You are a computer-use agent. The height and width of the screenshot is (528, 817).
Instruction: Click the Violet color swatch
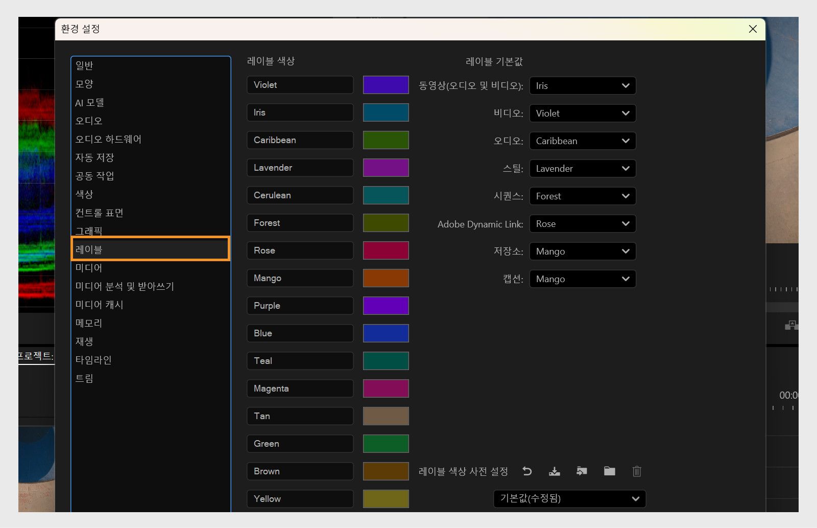click(386, 85)
